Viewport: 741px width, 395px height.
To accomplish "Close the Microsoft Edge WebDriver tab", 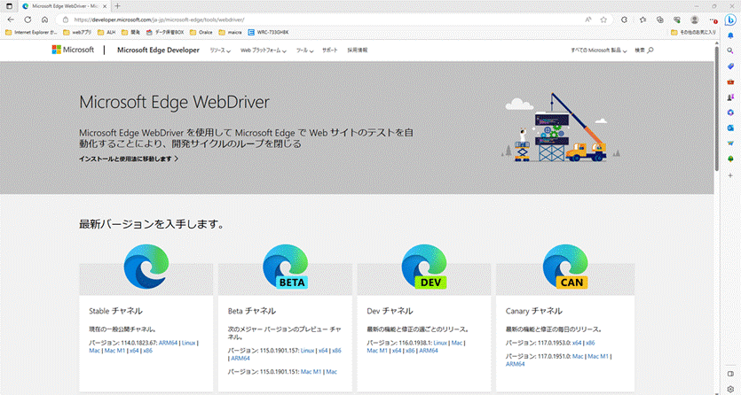I will pos(105,6).
